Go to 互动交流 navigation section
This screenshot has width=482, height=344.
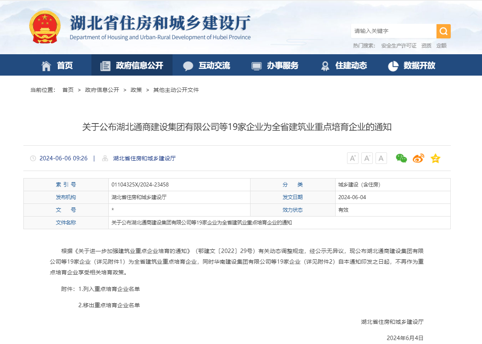[x=207, y=65]
